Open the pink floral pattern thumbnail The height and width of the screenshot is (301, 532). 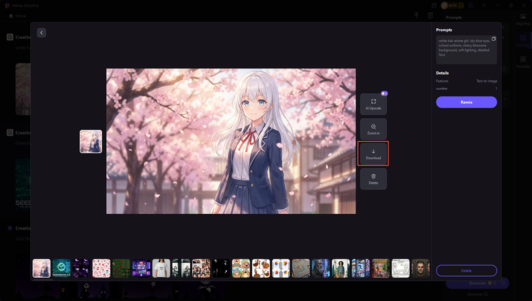tap(101, 268)
